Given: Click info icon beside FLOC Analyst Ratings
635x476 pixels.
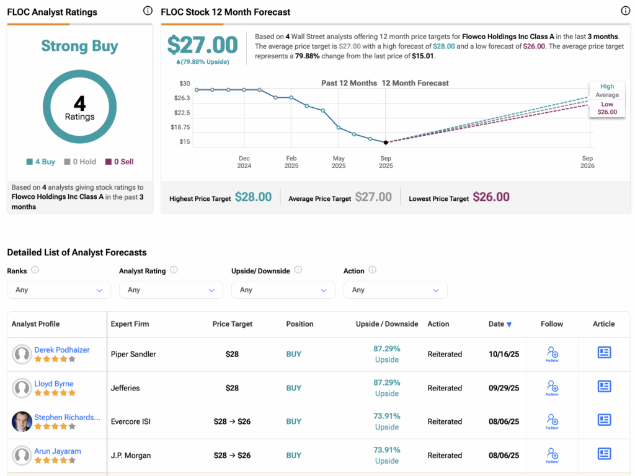Looking at the screenshot, I should click(148, 11).
